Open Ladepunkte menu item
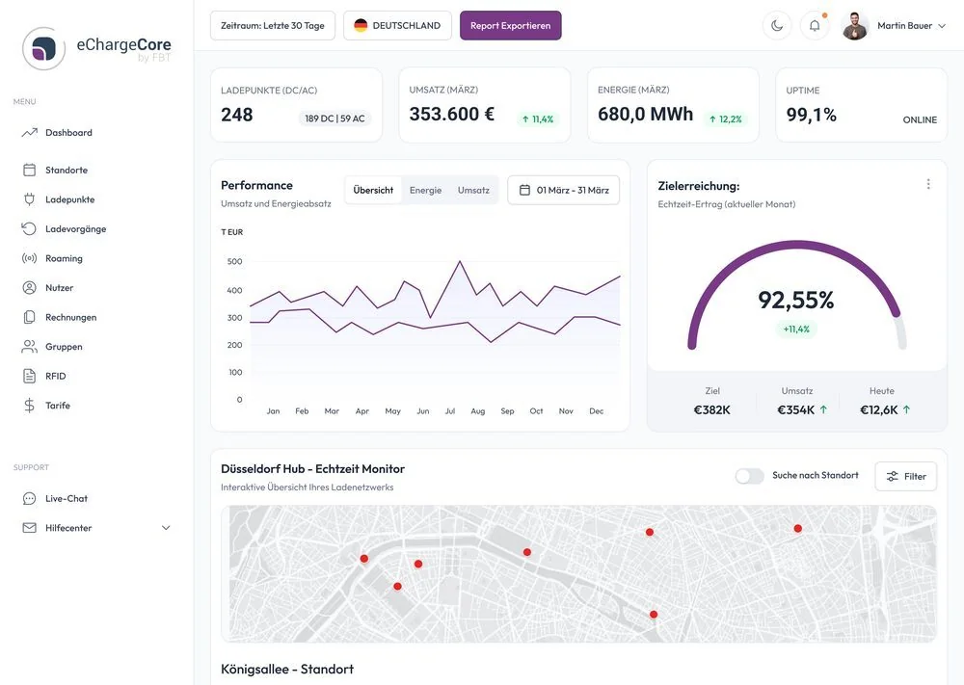The image size is (964, 685). point(70,199)
